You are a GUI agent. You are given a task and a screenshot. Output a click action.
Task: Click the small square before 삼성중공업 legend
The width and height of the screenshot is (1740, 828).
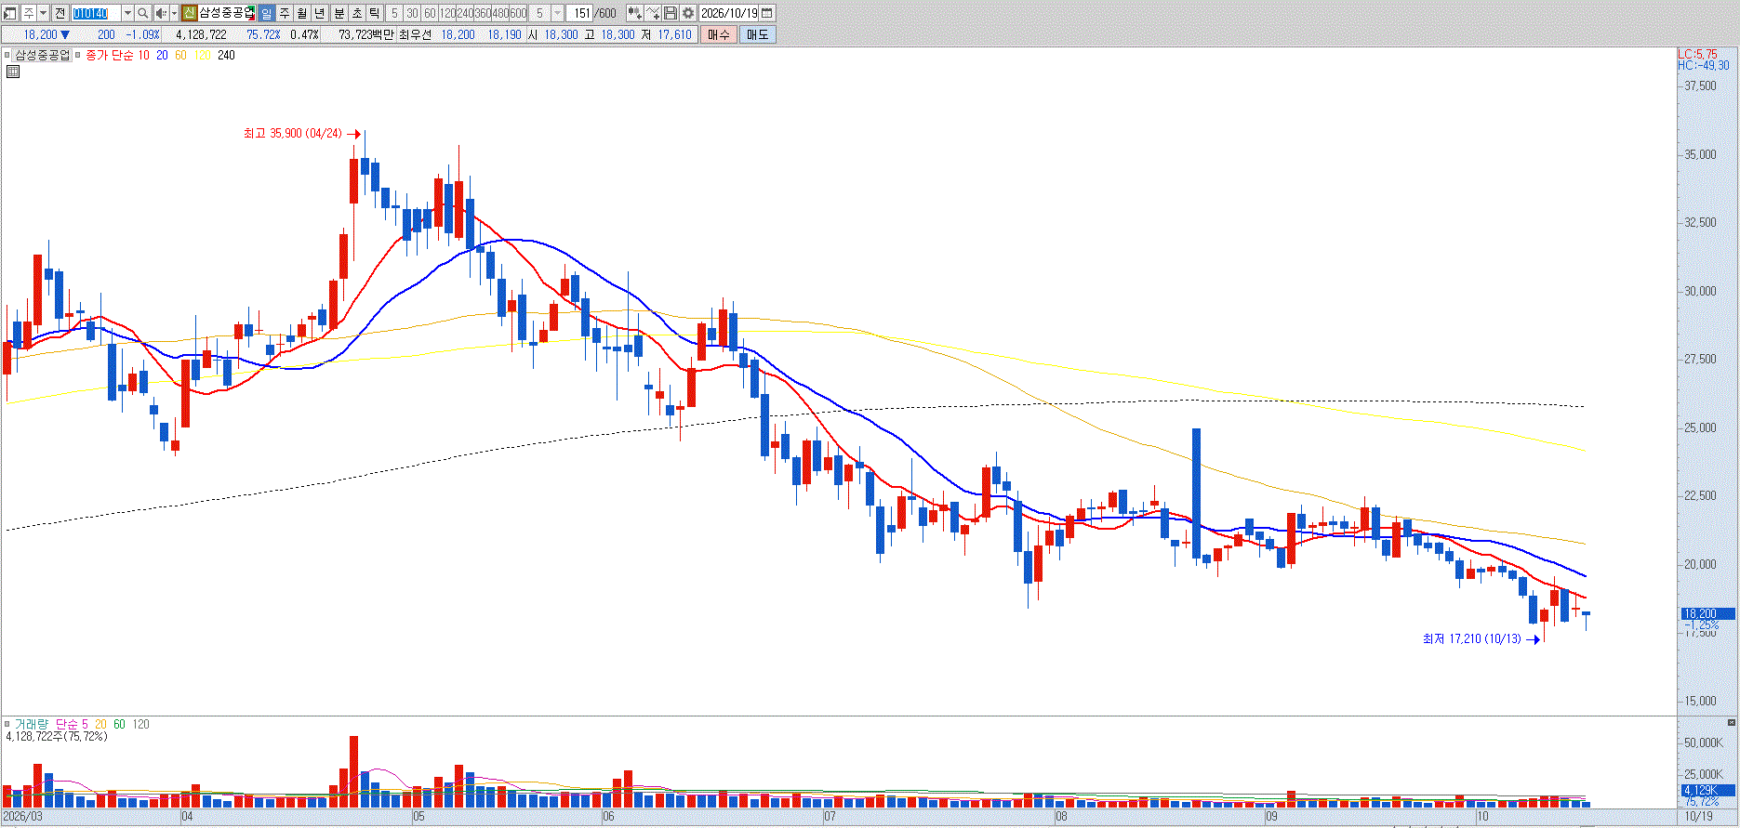tap(7, 55)
